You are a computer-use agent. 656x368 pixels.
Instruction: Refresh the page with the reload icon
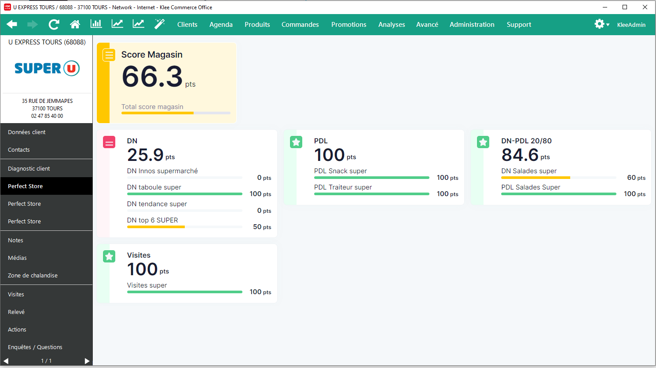(x=54, y=25)
